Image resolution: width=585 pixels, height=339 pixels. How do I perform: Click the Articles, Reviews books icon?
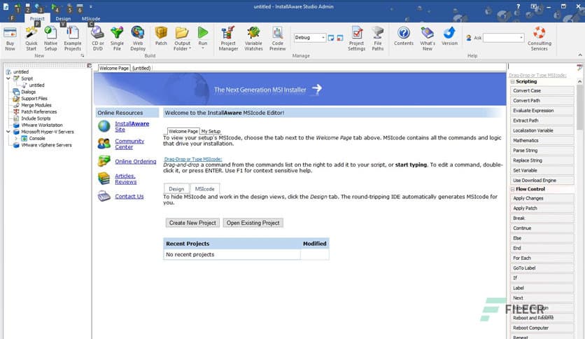click(104, 179)
